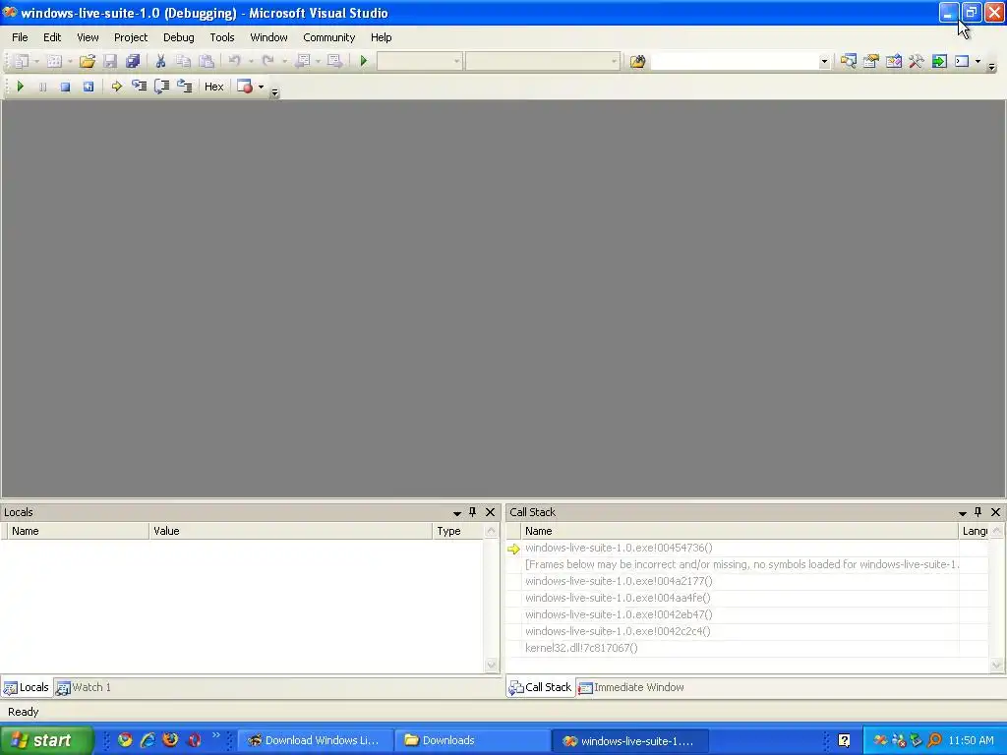Click Stop Debugging square icon
This screenshot has width=1007, height=755.
point(65,87)
